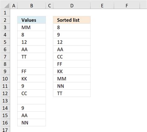This screenshot has width=147, height=132.
Task: Select cell B6 containing AA
Action: point(32,49)
